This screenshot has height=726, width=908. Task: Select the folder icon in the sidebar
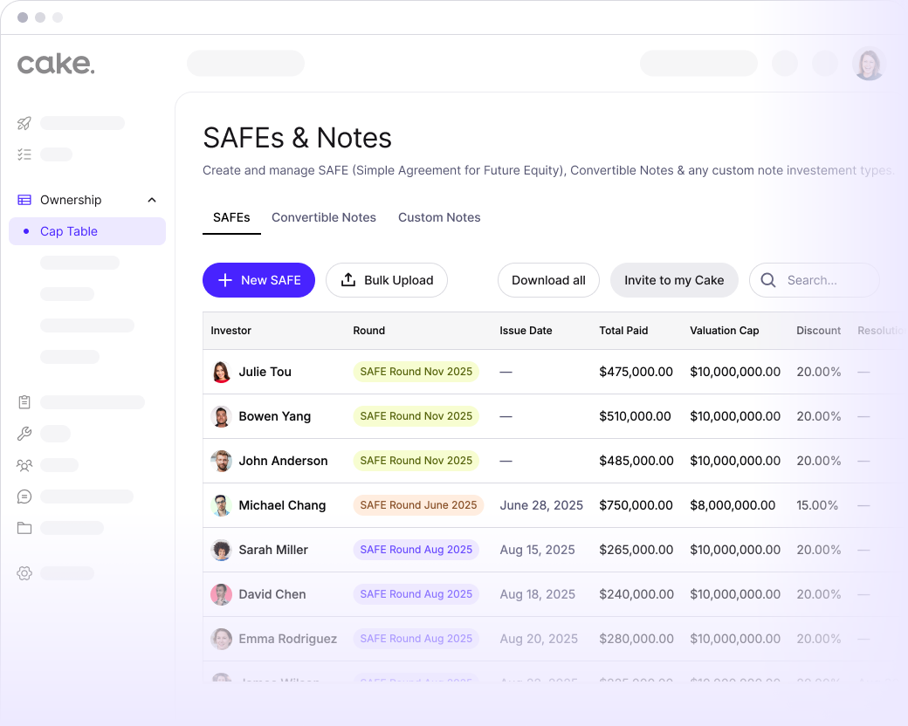[24, 527]
